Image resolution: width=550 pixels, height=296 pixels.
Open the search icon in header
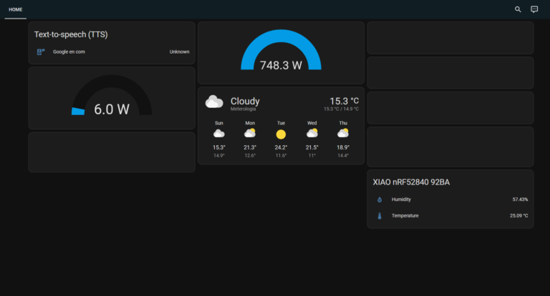(x=518, y=9)
